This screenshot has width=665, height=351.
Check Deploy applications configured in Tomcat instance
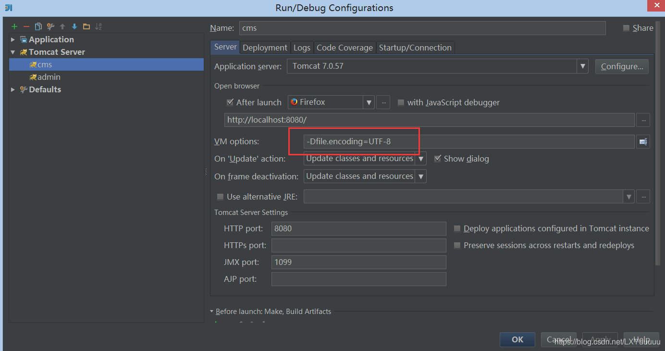coord(457,229)
